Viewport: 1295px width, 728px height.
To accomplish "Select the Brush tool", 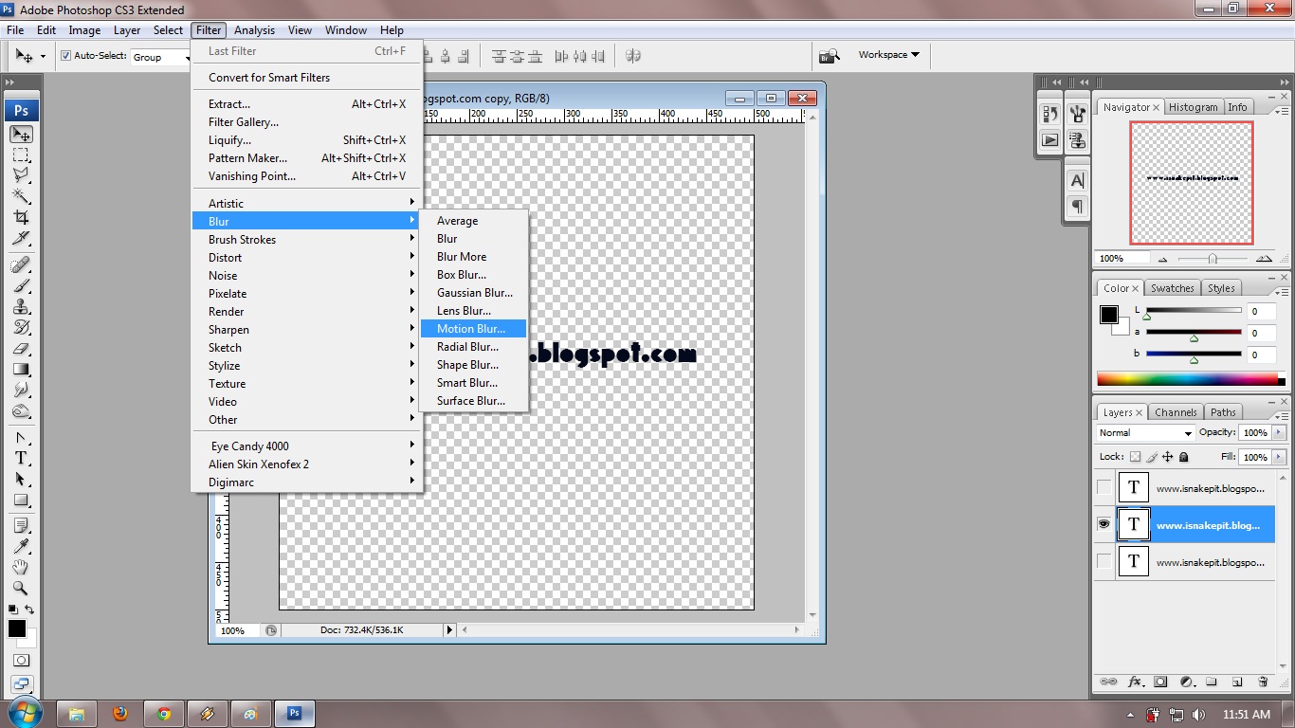I will click(21, 286).
